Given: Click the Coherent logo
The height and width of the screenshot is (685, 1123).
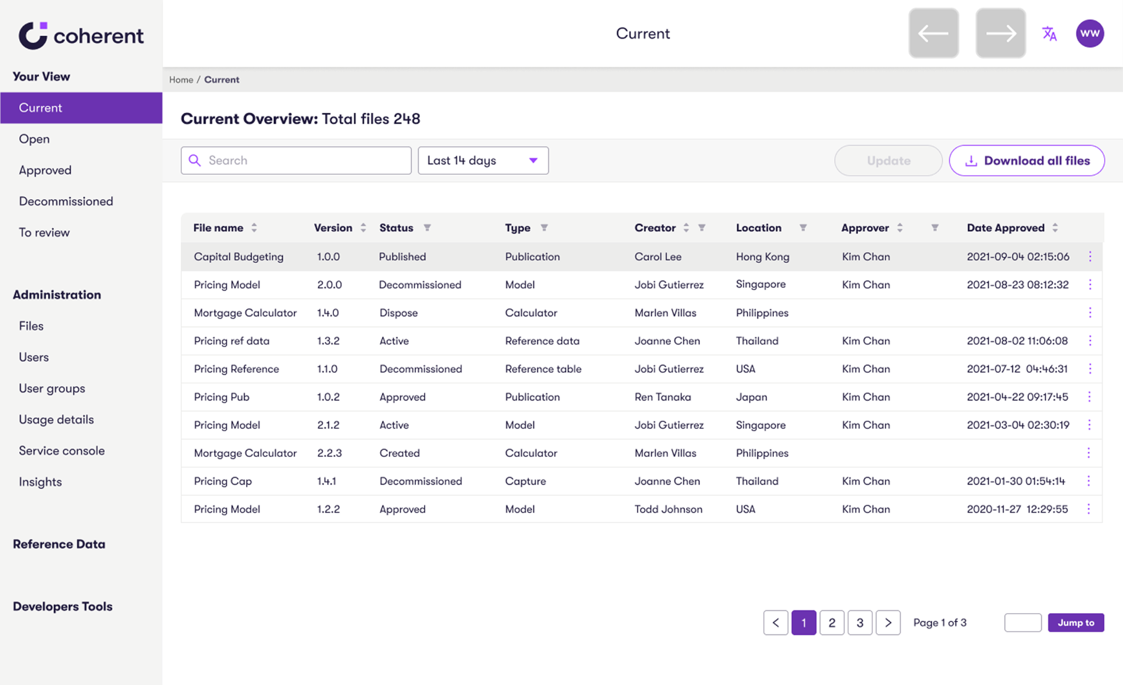Looking at the screenshot, I should 81,36.
